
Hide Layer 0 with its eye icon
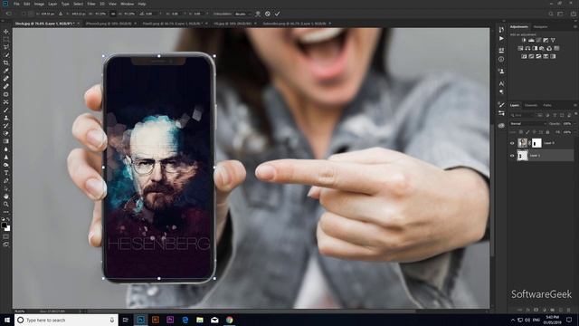pos(512,143)
